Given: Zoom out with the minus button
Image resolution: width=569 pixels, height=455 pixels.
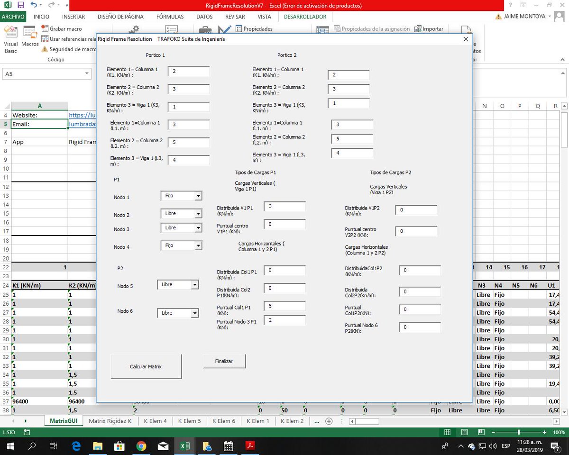Looking at the screenshot, I should pos(492,432).
